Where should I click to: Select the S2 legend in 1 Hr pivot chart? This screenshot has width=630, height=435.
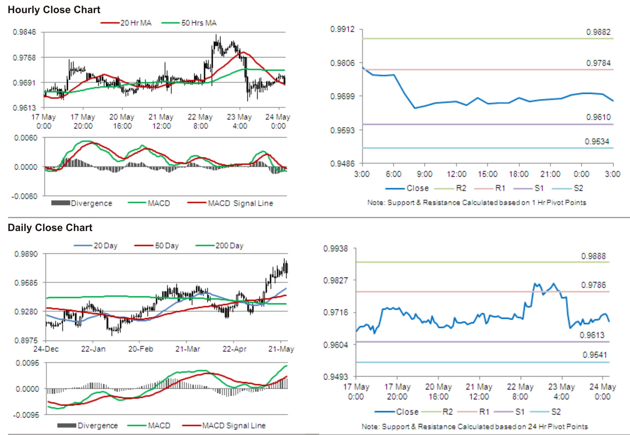[x=567, y=188]
